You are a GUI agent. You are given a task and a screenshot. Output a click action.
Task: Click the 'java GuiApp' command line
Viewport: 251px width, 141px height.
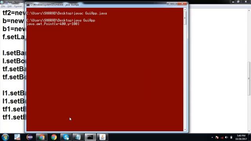click(61, 20)
